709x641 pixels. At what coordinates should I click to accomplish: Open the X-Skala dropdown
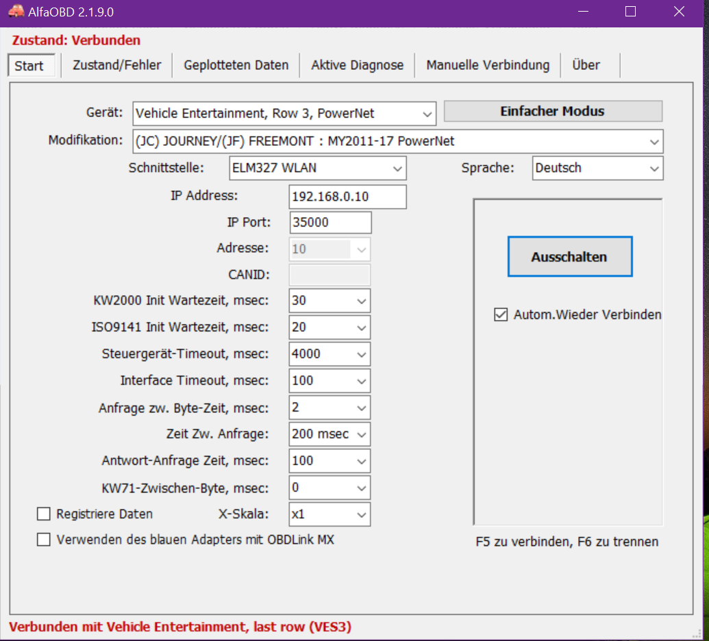[x=362, y=514]
